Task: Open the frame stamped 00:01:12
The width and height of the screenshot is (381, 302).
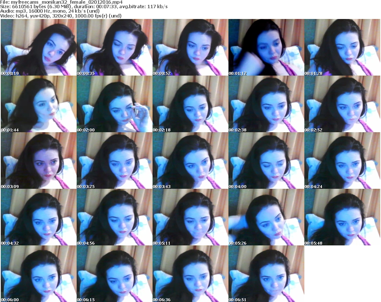Action: 266,47
